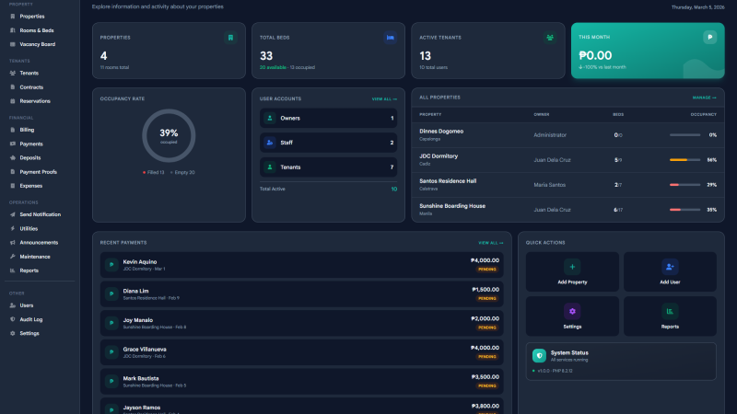Select Santos Residence Hall property name
737x414 pixels.
(x=448, y=181)
